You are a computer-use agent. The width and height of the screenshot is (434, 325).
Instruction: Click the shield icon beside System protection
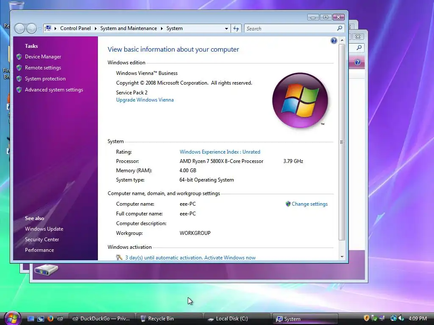pos(19,79)
